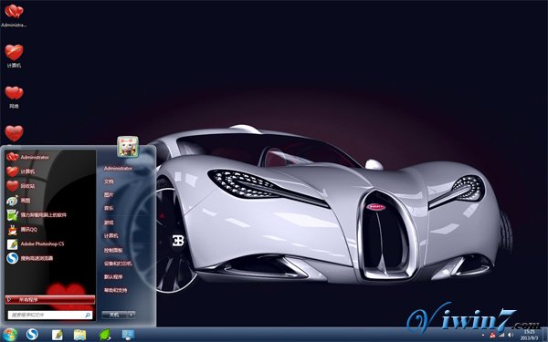Open the monitor icon on the taskbar

pos(128,335)
